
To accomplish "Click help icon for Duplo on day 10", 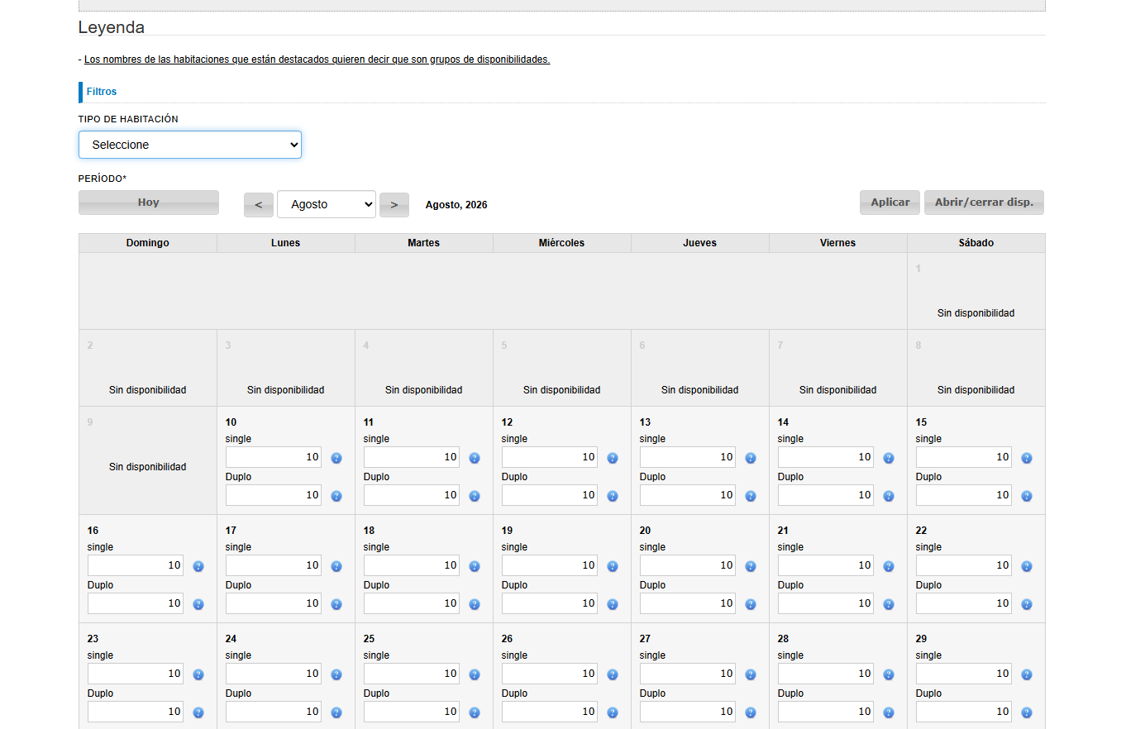I will [x=336, y=496].
